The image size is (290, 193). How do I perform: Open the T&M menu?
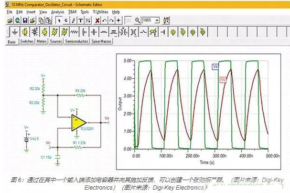click(72, 12)
